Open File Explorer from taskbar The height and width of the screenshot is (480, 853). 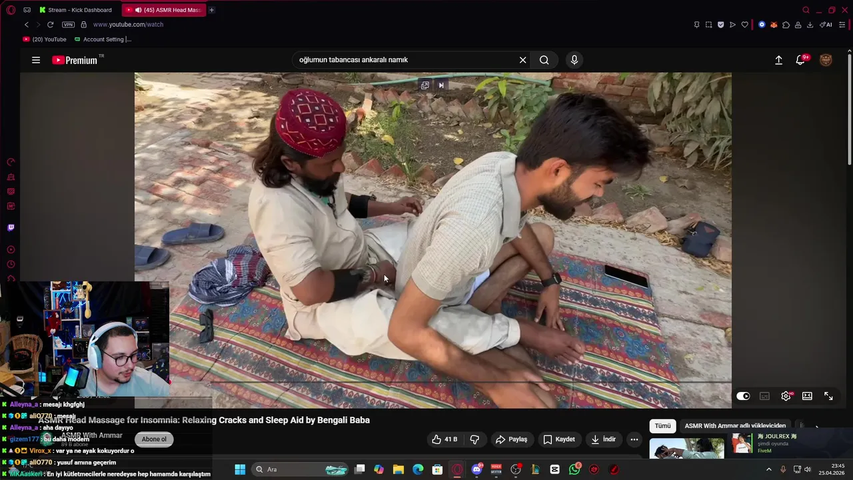pyautogui.click(x=398, y=469)
